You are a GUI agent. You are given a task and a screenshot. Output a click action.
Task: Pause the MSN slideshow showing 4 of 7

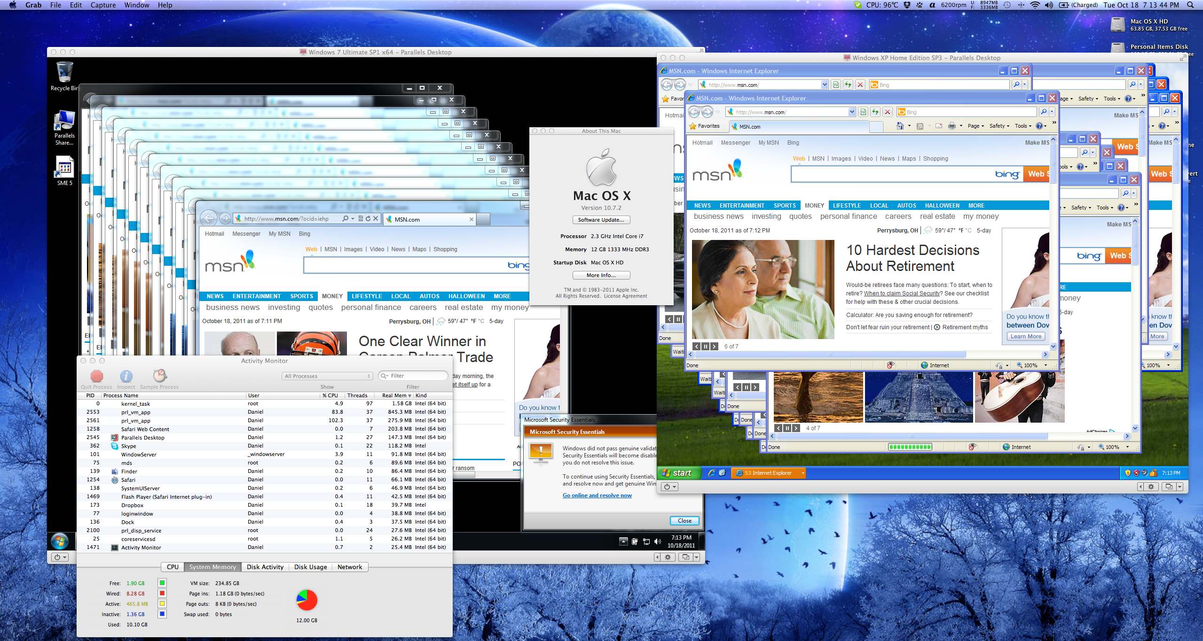[x=787, y=428]
